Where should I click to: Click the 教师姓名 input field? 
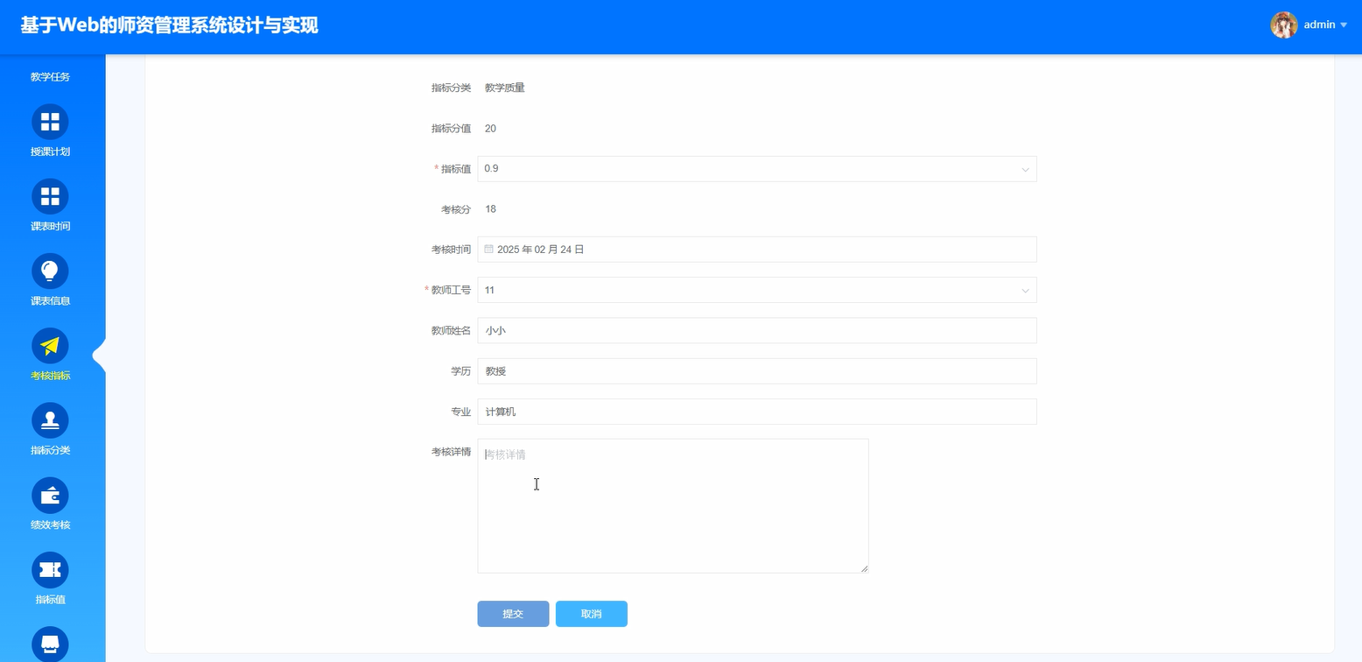[x=757, y=330]
